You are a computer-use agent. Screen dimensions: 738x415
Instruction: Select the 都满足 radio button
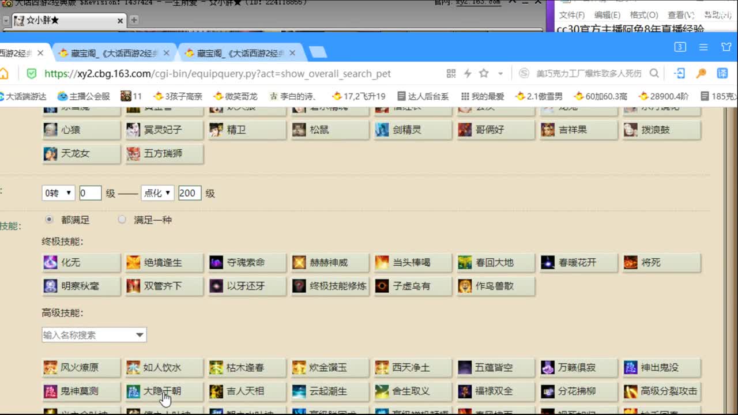click(x=49, y=220)
